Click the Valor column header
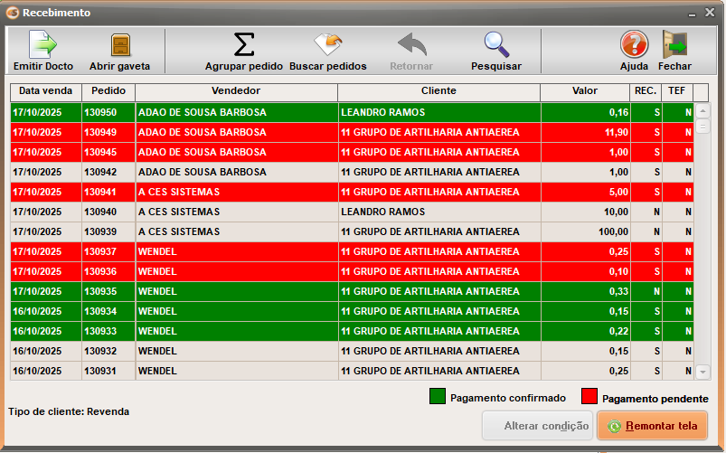The image size is (726, 453). 585,91
